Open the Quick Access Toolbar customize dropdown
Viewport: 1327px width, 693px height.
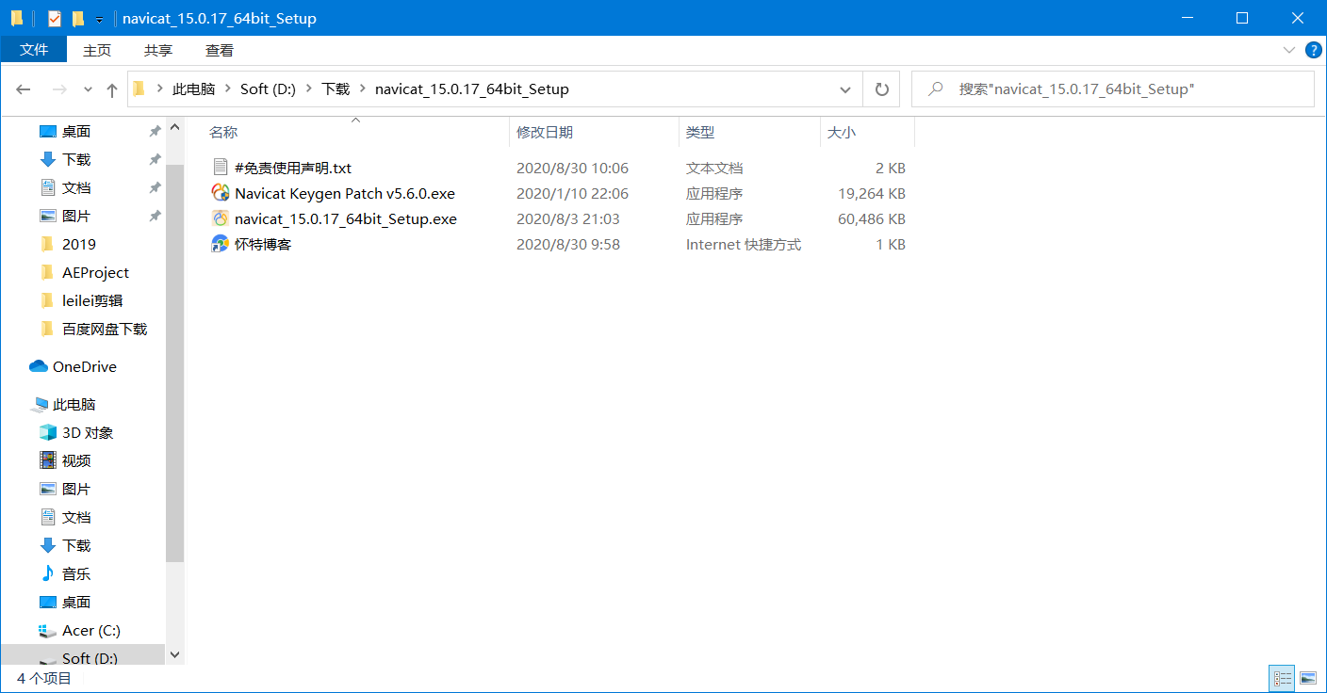pyautogui.click(x=99, y=19)
